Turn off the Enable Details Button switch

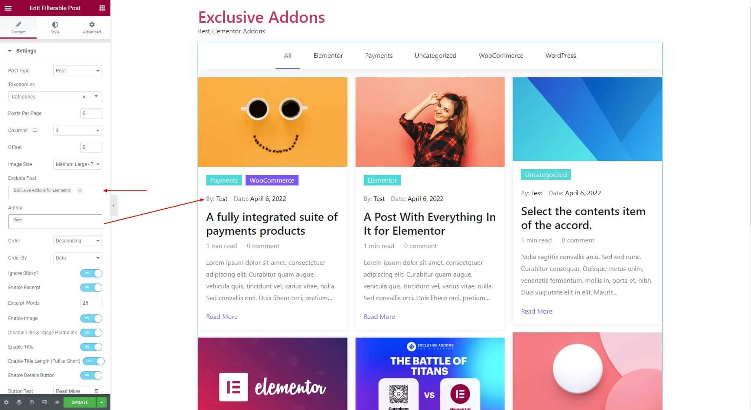[91, 375]
